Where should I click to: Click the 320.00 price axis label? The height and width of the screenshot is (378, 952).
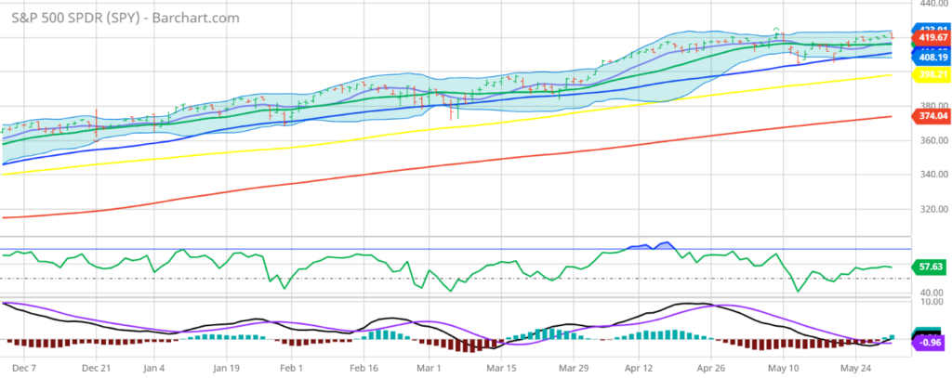(x=934, y=209)
